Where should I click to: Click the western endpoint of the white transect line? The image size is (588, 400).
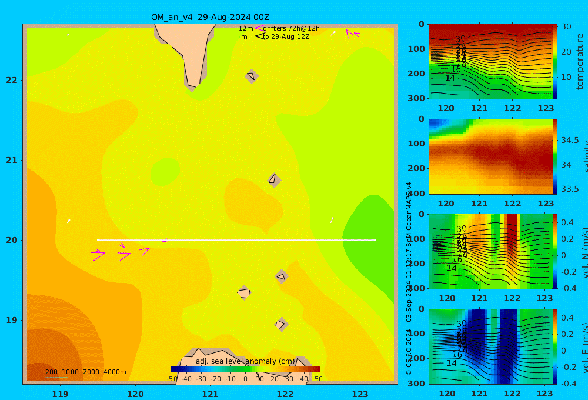[98, 240]
